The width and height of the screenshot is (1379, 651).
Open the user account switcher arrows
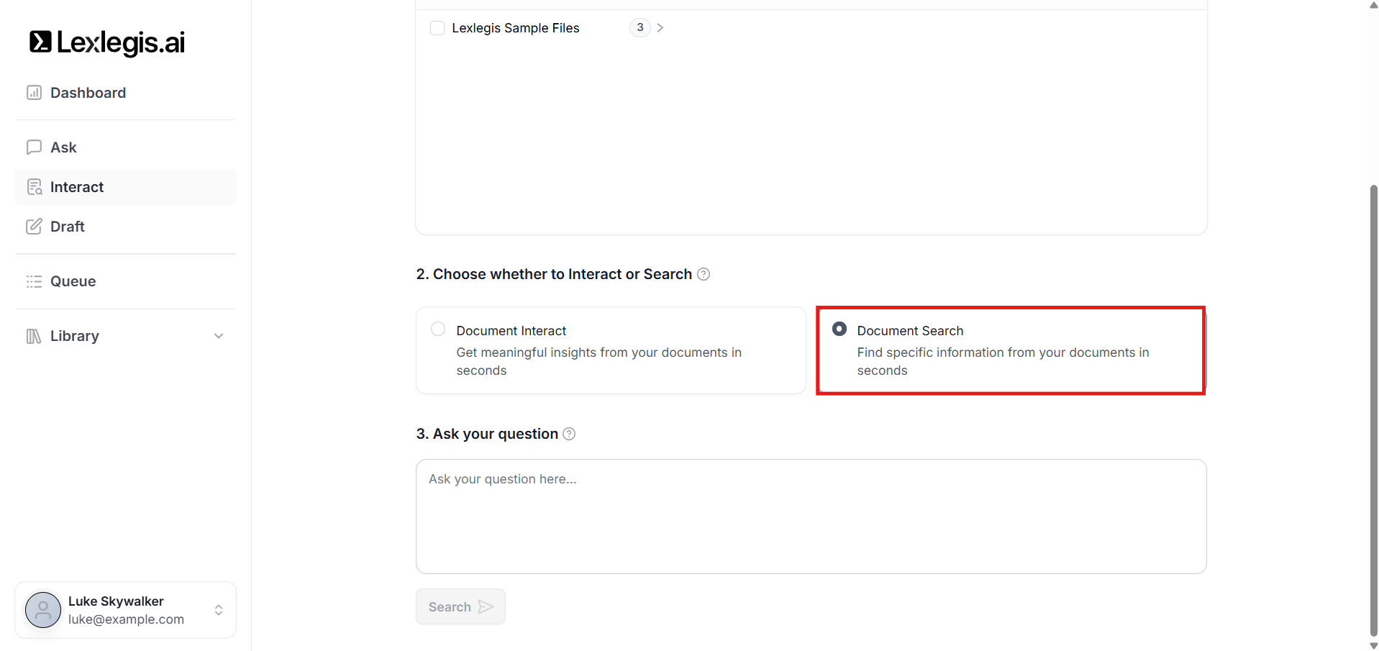[219, 610]
